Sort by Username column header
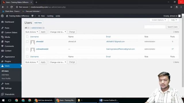Viewport: 184px width, 103px height. pyautogui.click(x=34, y=37)
